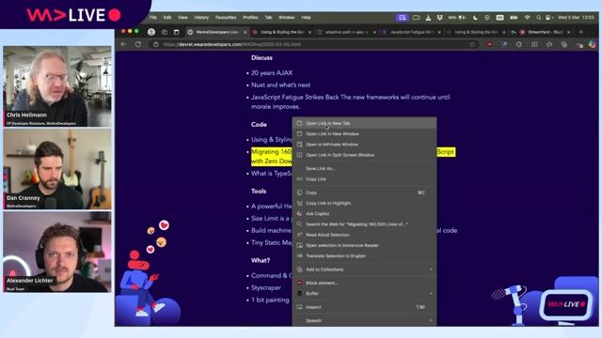
Task: Open the Profiles menu
Action: [x=250, y=18]
